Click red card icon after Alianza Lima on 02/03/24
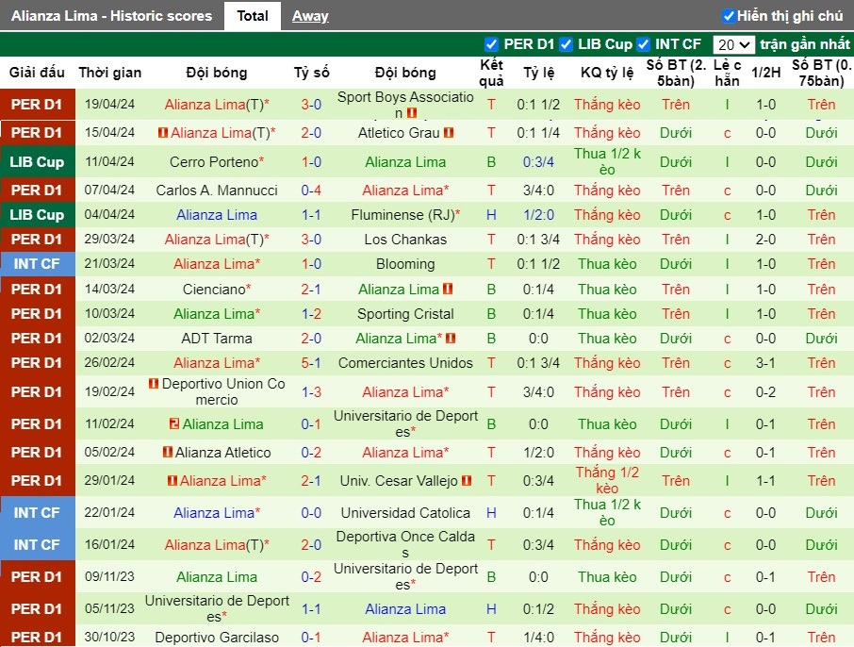Screen dimensions: 854x647 pyautogui.click(x=451, y=339)
